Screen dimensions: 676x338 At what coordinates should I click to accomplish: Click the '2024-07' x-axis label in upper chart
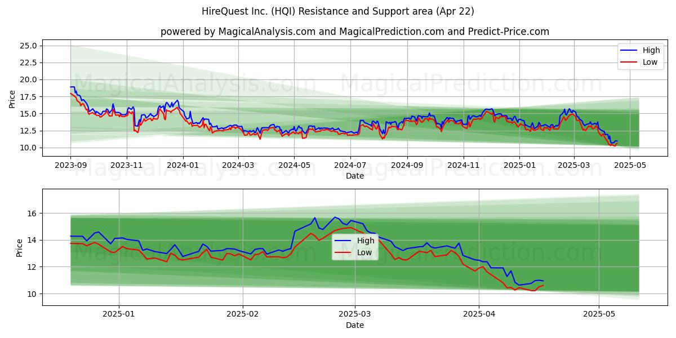[x=350, y=166]
